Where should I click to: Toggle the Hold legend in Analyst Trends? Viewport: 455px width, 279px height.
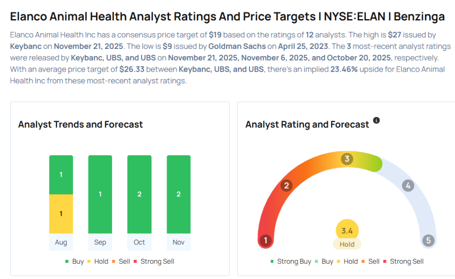point(97,261)
